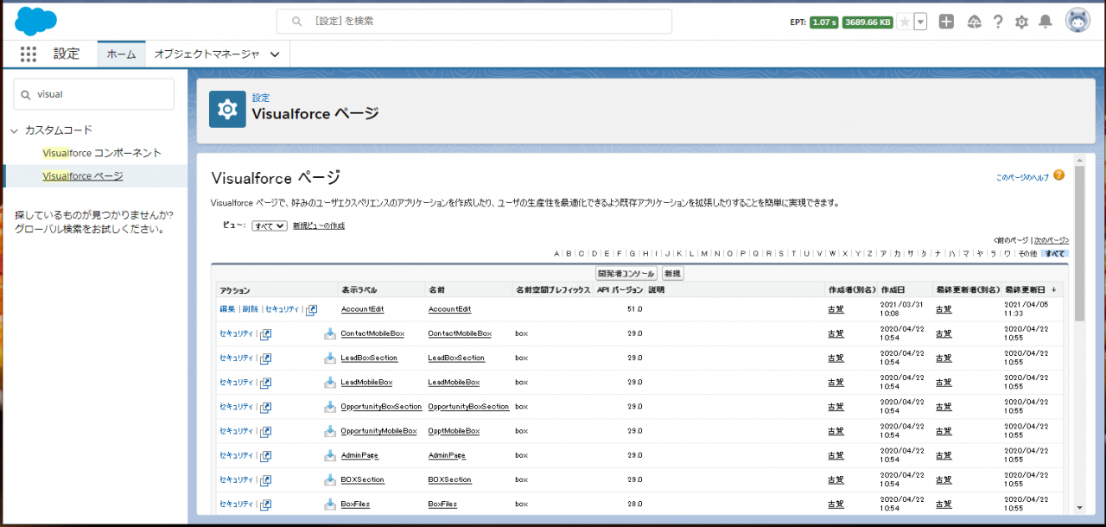Open the App Launcher grid icon

(x=29, y=54)
